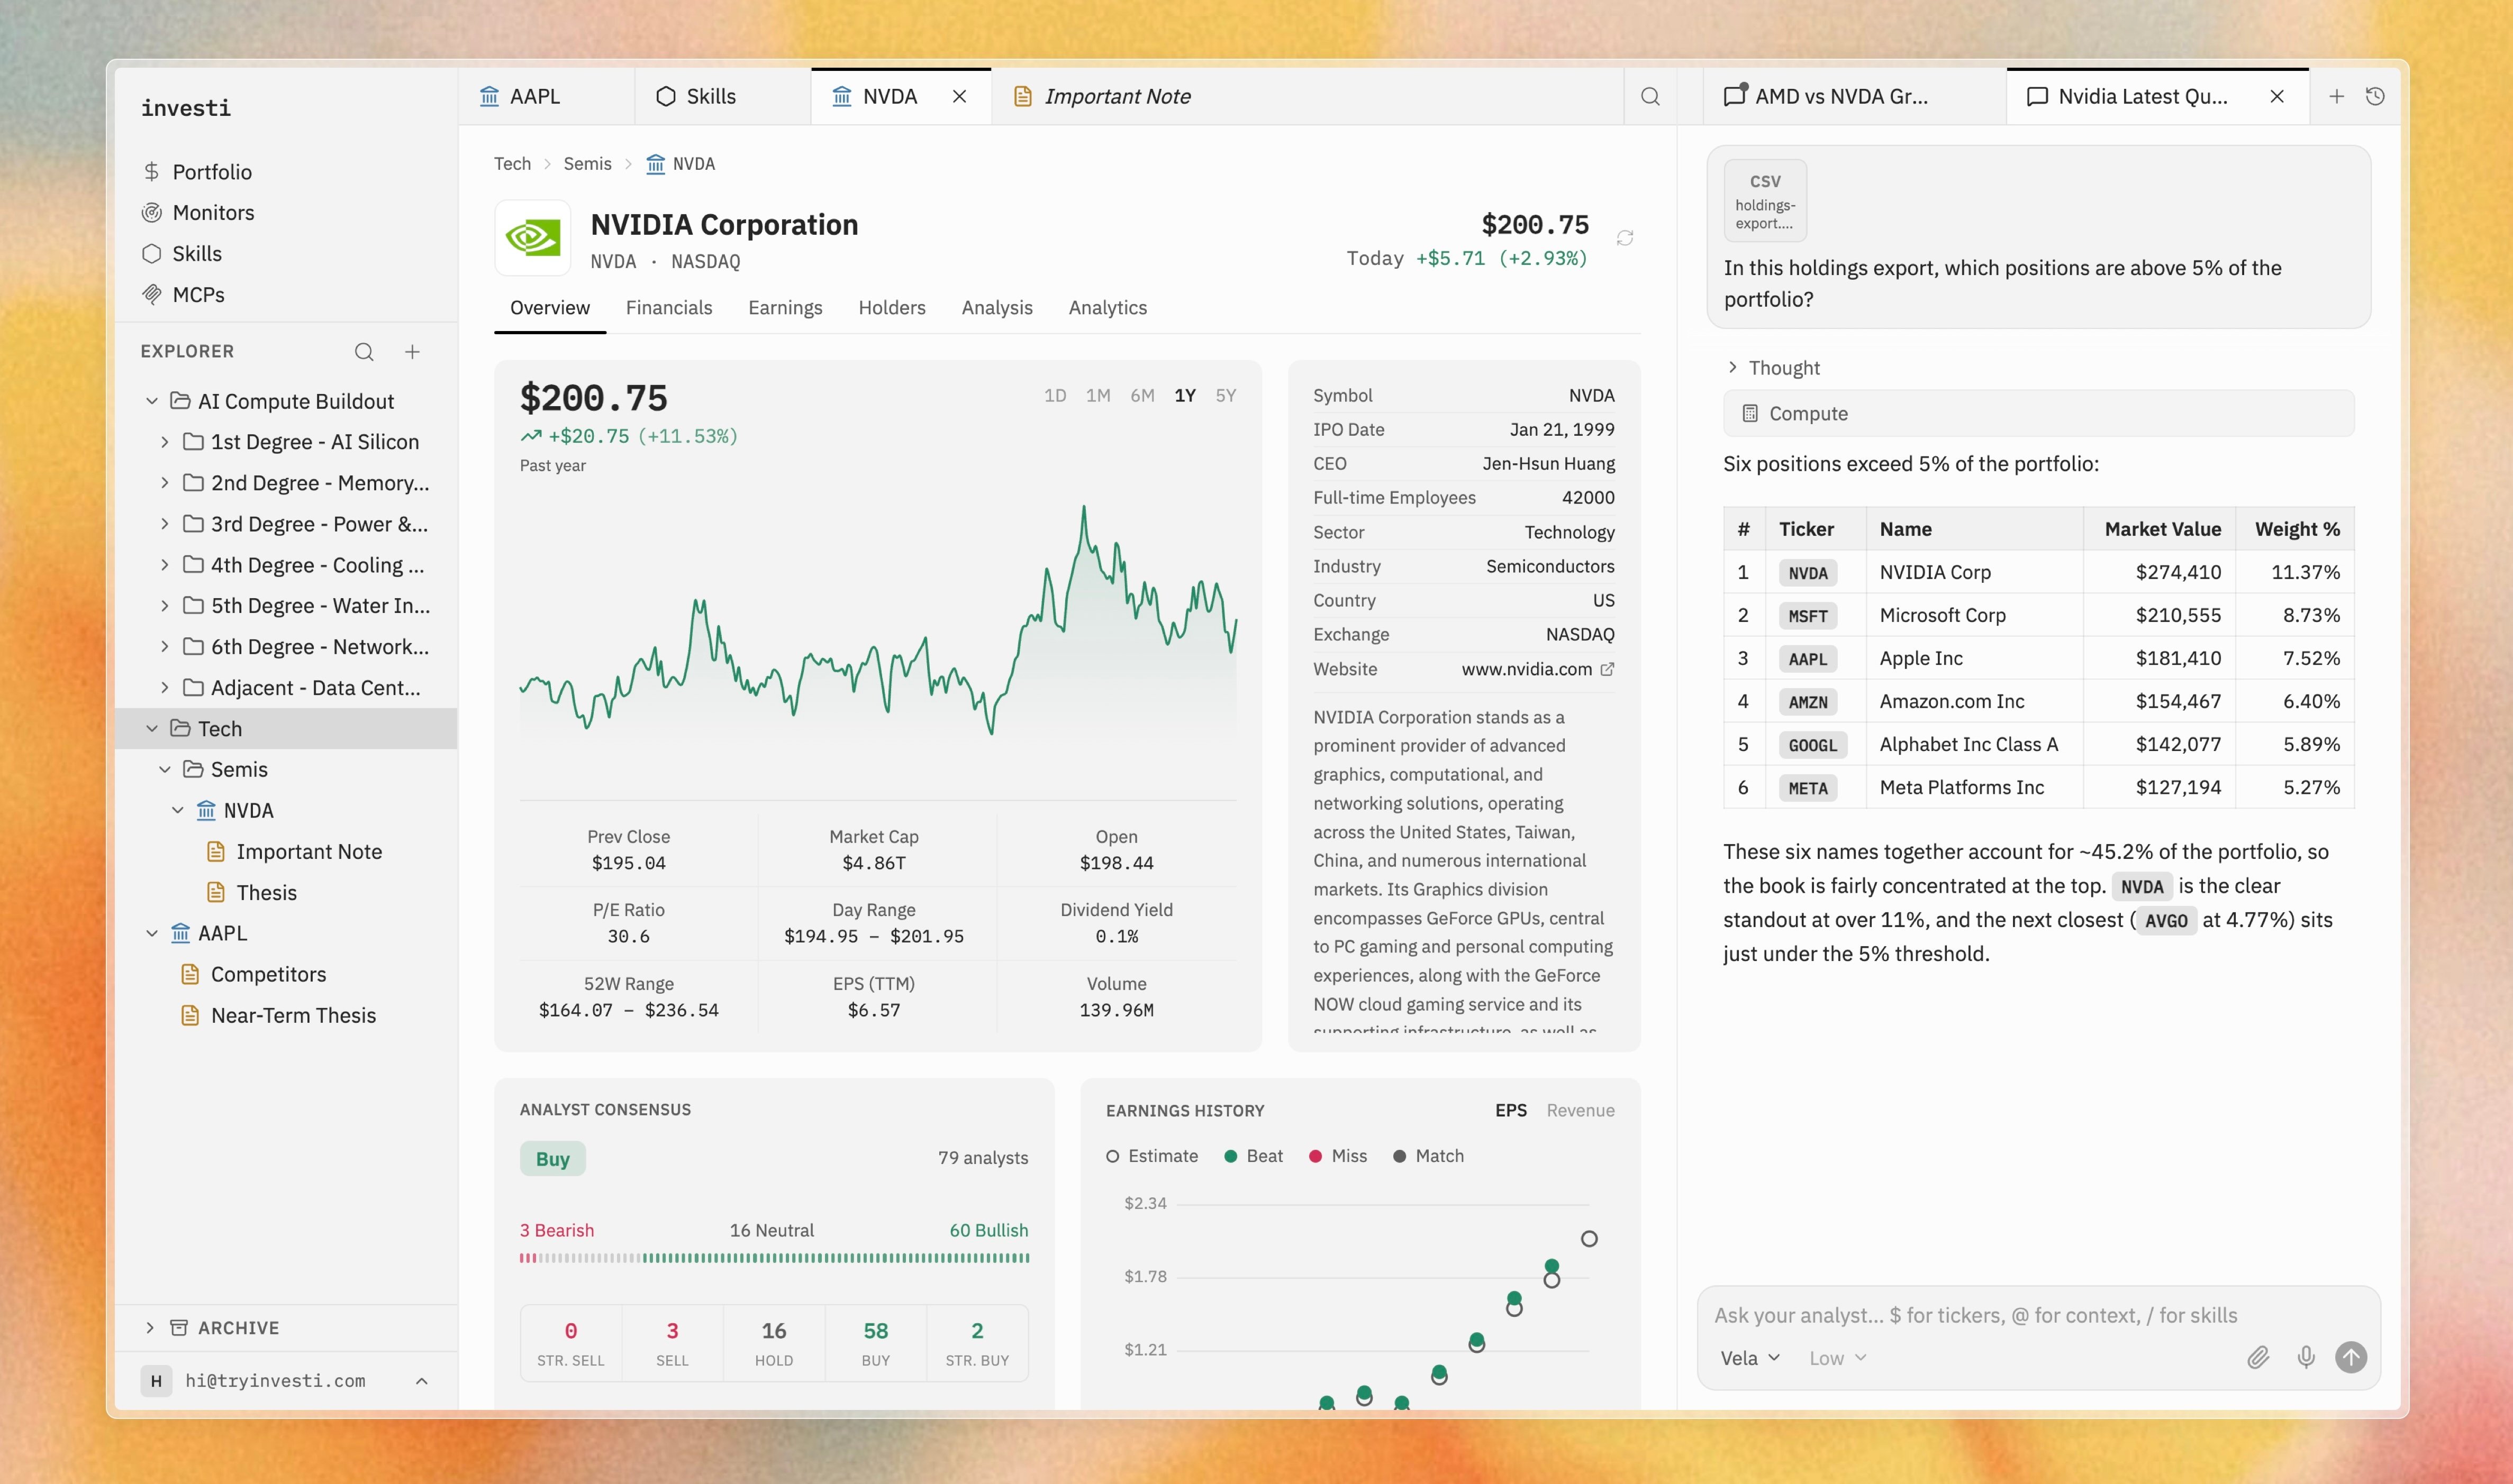The image size is (2513, 1484).
Task: Click the search icon beside document tabs
Action: point(1650,97)
